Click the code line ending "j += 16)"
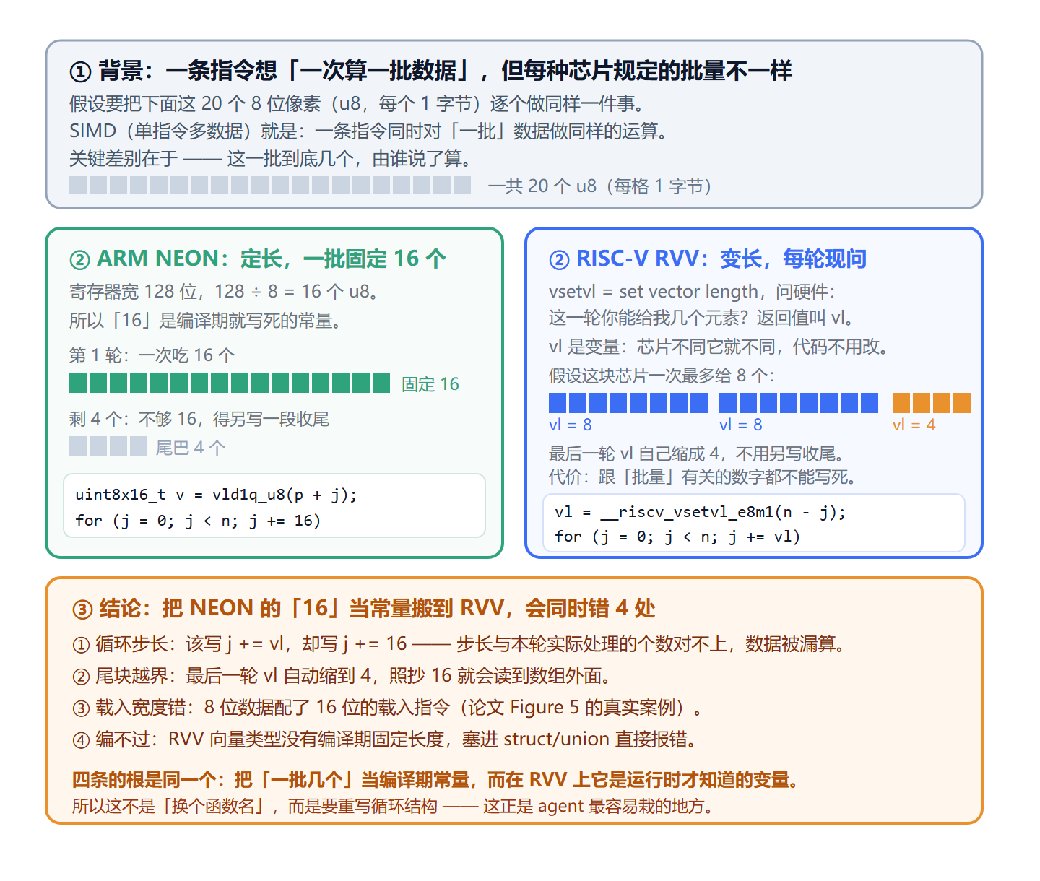1040x881 pixels. (198, 521)
